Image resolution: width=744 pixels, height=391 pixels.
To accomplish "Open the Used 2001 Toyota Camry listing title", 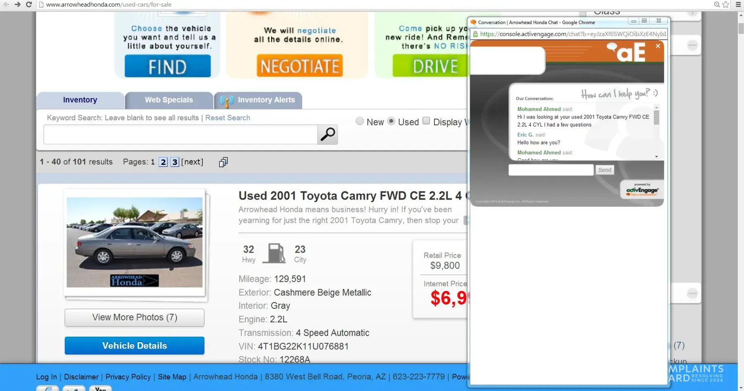I will (x=353, y=195).
